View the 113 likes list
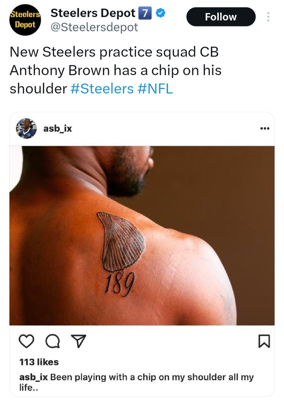Screen dimensions: 284x400 [x=39, y=362]
